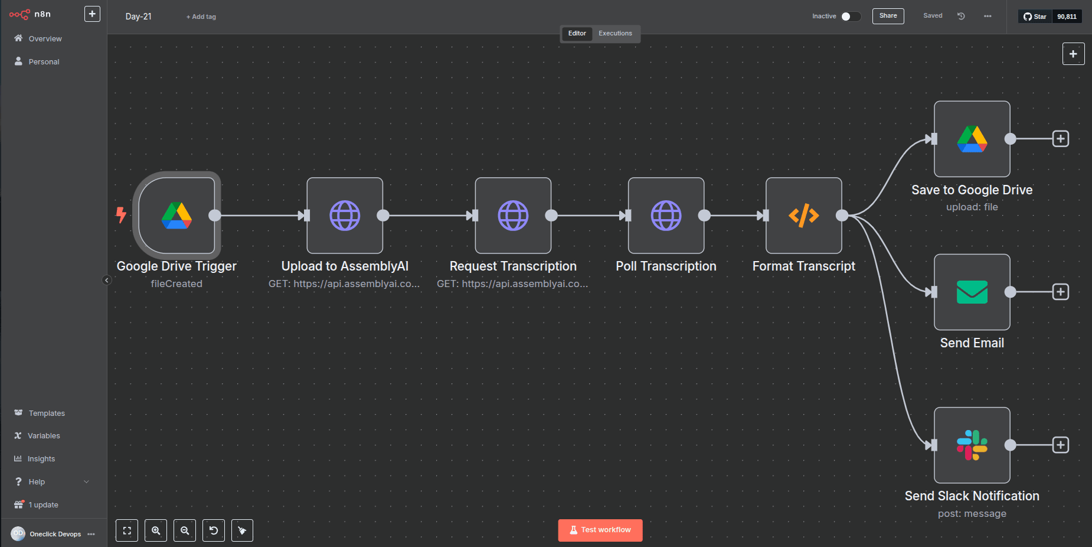This screenshot has width=1092, height=547.
Task: Select the Send Slack Notification node
Action: pos(972,445)
